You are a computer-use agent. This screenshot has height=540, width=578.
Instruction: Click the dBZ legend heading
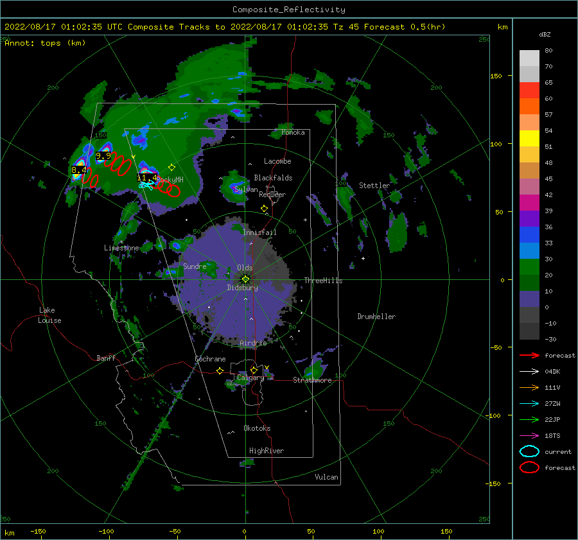tap(545, 34)
